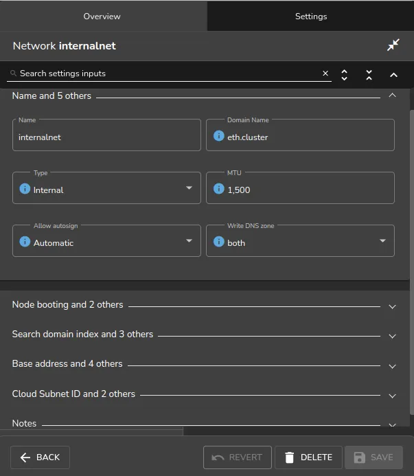Show MTU info icon

coord(218,188)
